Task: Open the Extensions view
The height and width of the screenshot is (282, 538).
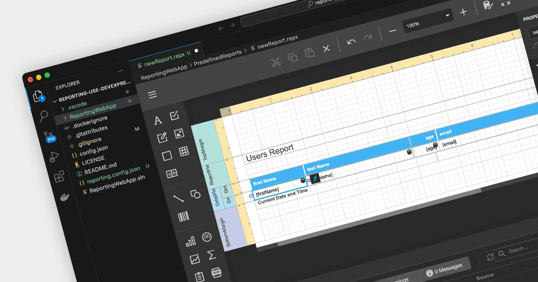Action: coord(59,177)
